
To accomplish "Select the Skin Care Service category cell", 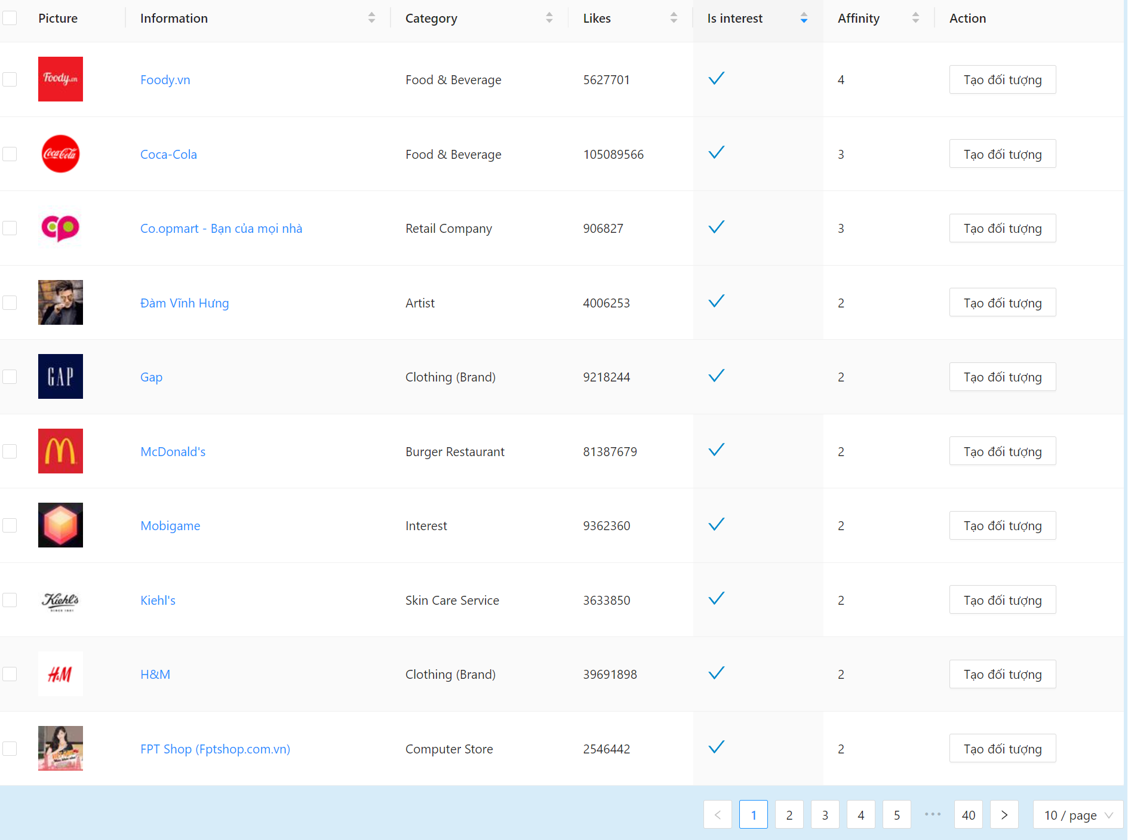I will (452, 600).
